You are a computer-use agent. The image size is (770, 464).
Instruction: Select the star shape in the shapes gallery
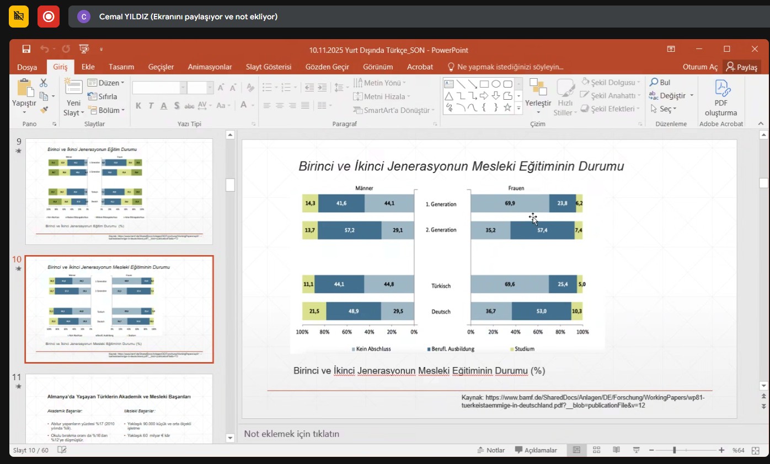(508, 108)
